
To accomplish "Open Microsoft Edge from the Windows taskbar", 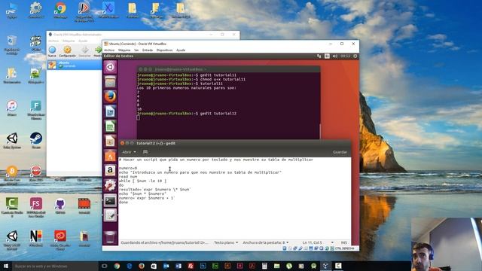I will pyautogui.click(x=129, y=266).
